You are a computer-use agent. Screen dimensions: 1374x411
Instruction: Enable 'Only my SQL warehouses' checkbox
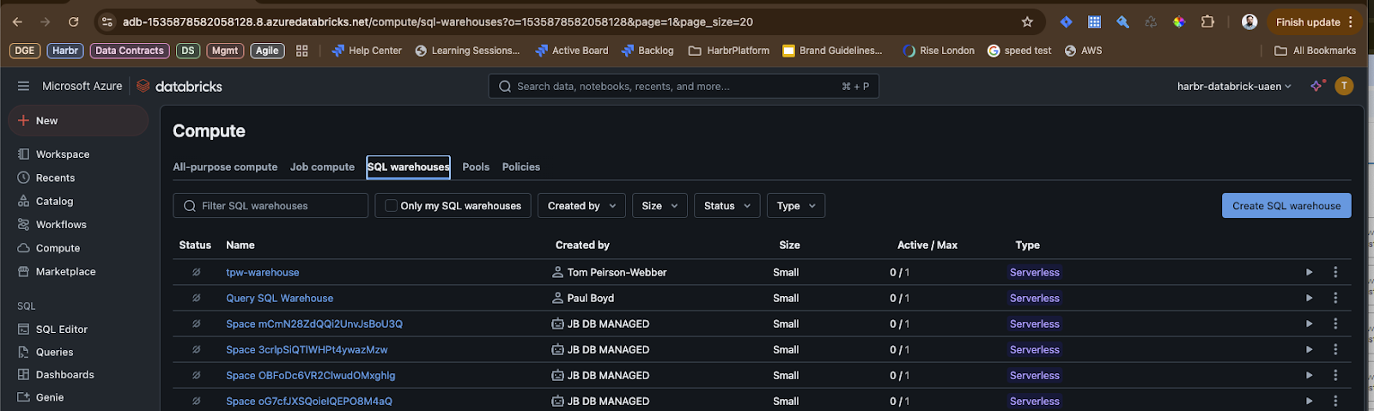(392, 206)
